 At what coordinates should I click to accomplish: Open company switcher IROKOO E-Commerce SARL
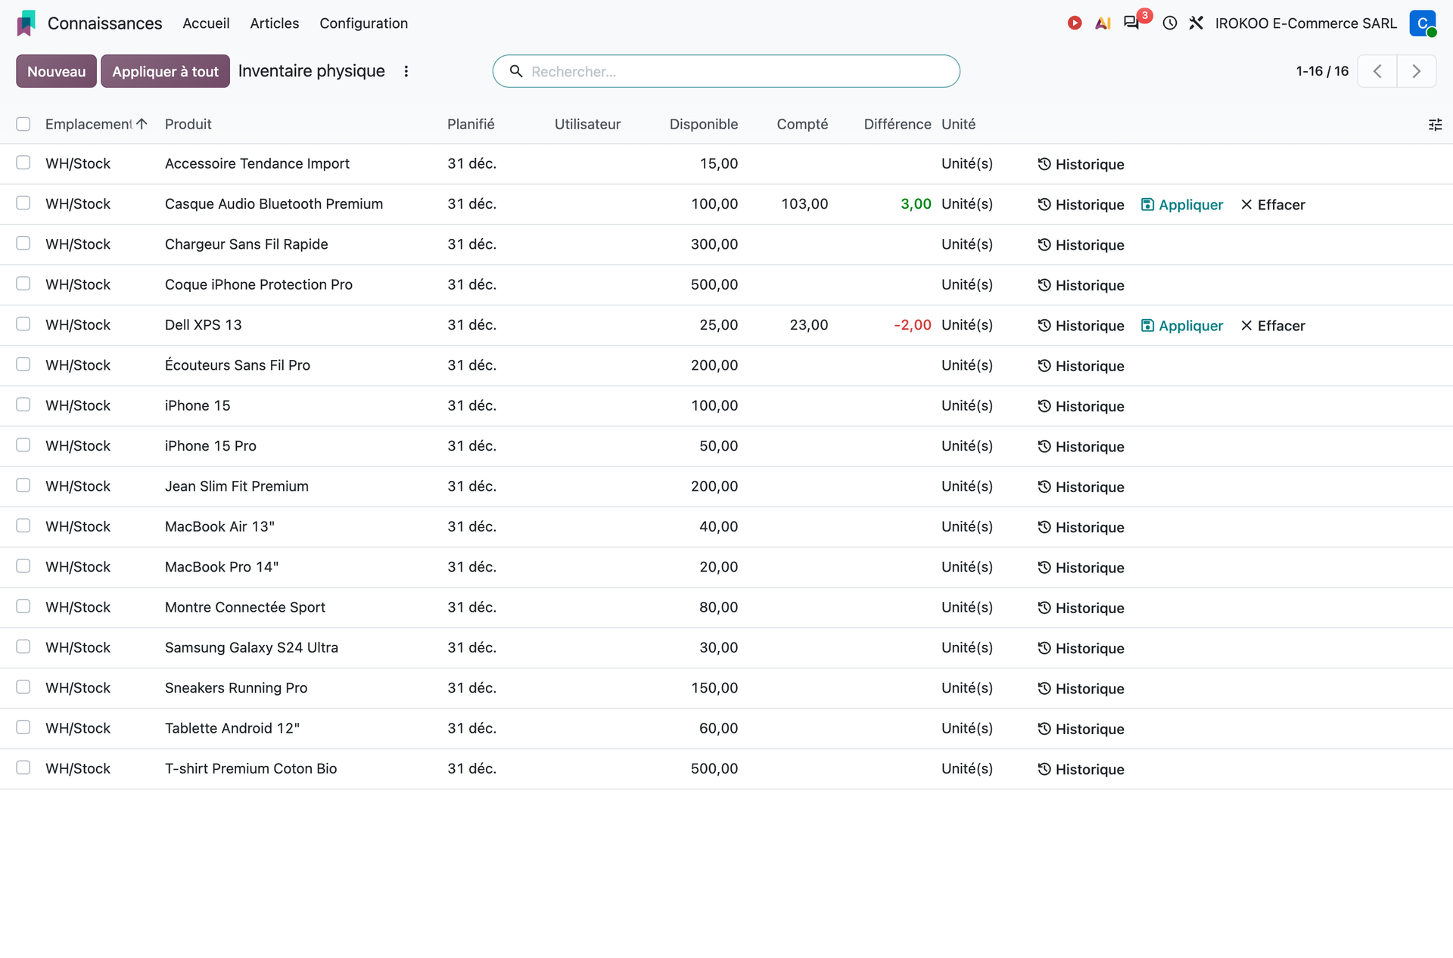1306,23
